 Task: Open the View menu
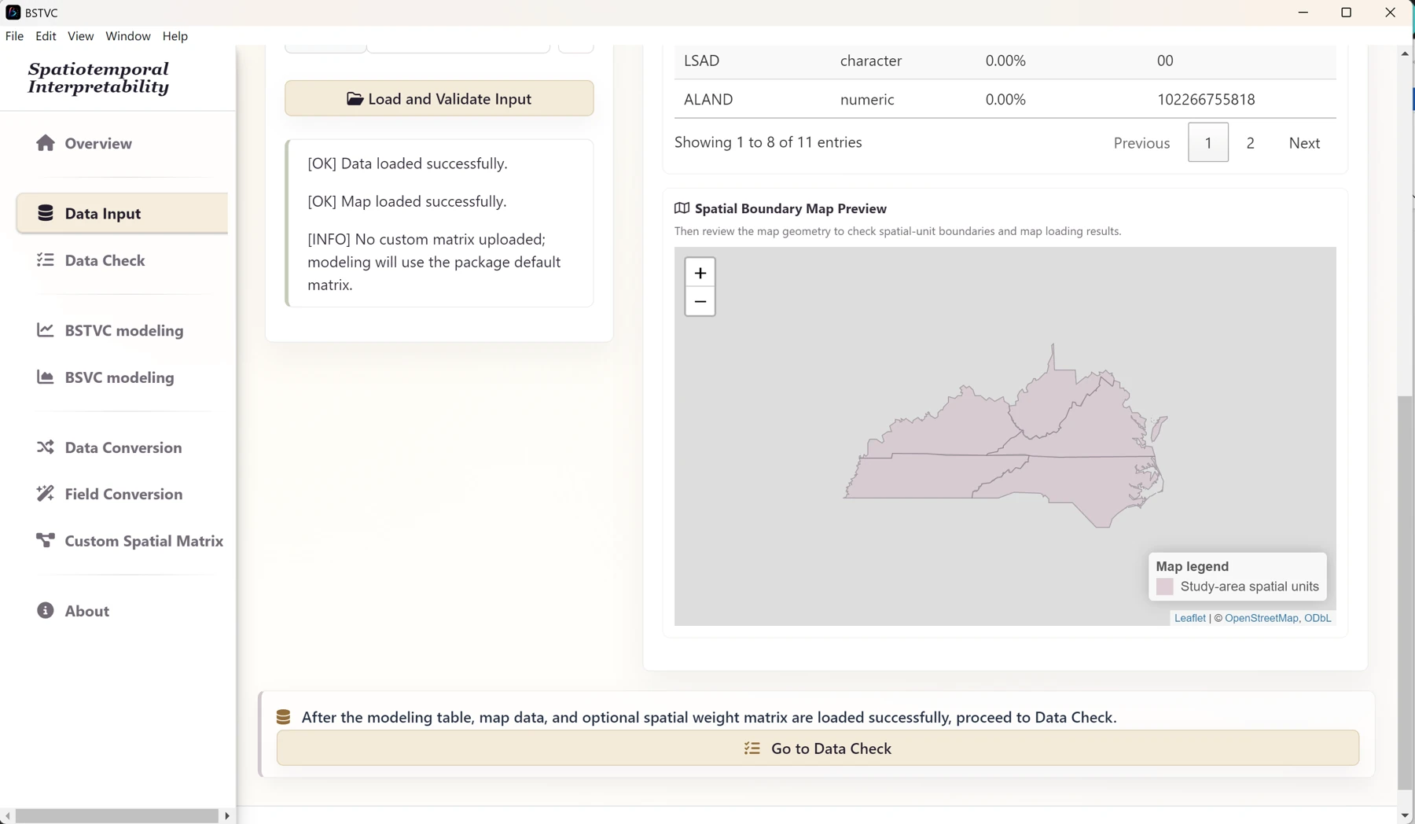tap(80, 36)
